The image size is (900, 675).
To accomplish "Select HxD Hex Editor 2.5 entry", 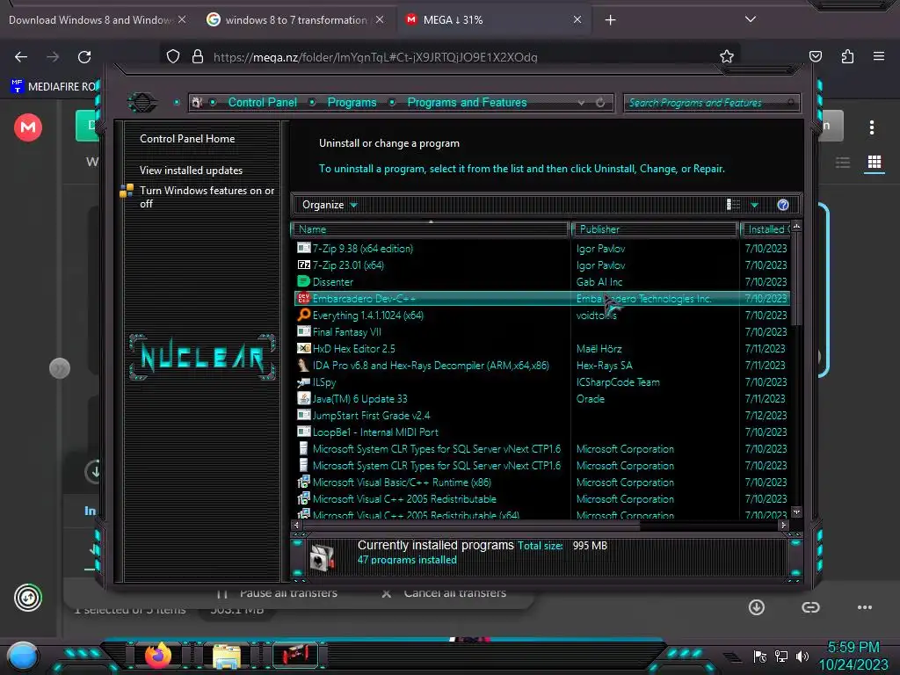I will pos(541,348).
